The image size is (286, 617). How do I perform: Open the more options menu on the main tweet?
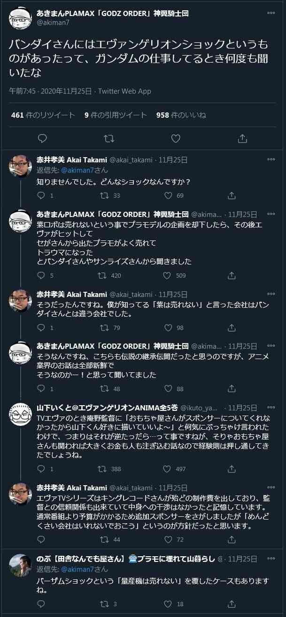271,13
